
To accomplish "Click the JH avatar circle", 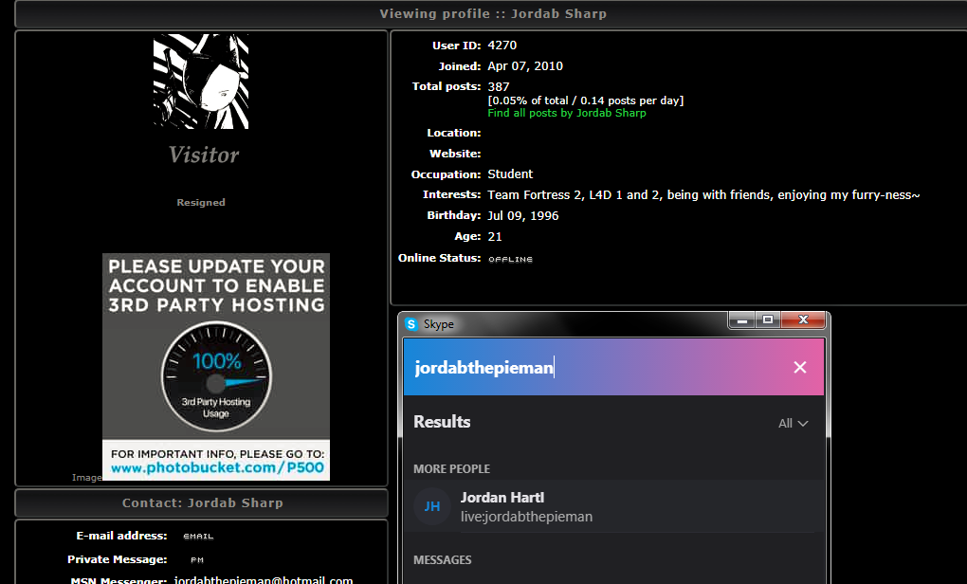I will 431,507.
